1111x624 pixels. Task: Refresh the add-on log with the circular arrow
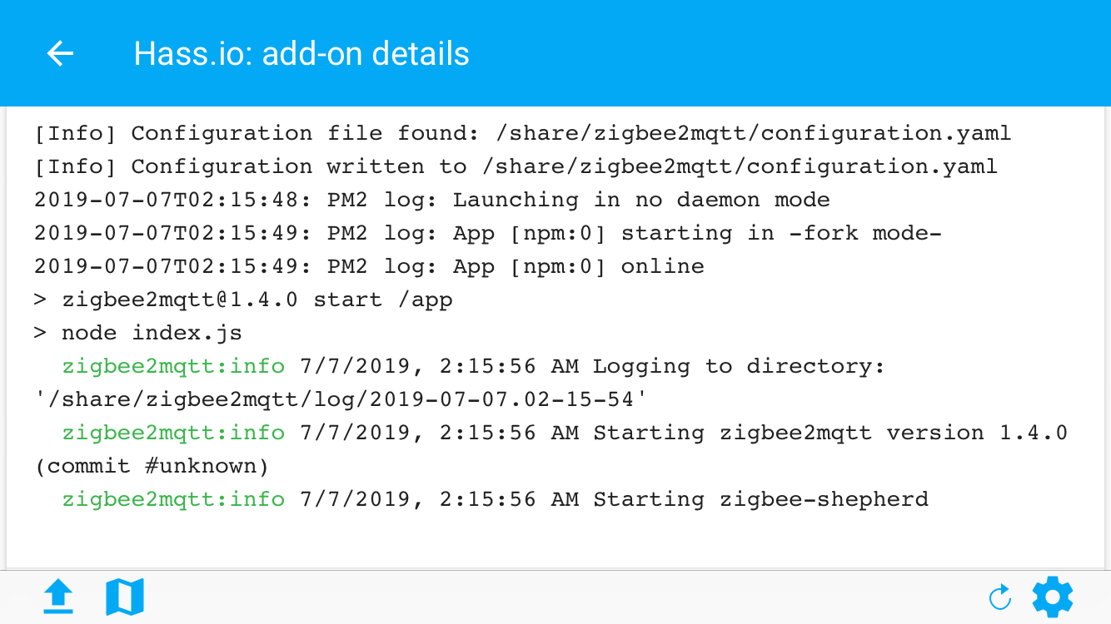click(x=999, y=597)
